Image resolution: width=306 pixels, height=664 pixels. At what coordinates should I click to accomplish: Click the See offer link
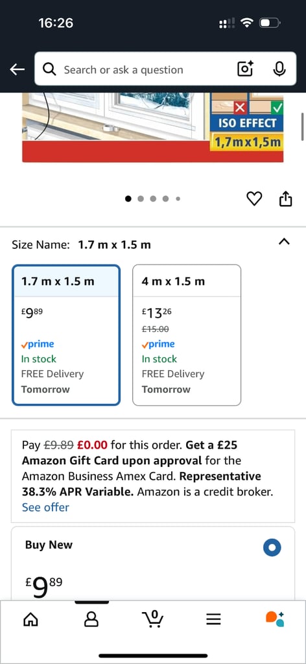point(45,507)
